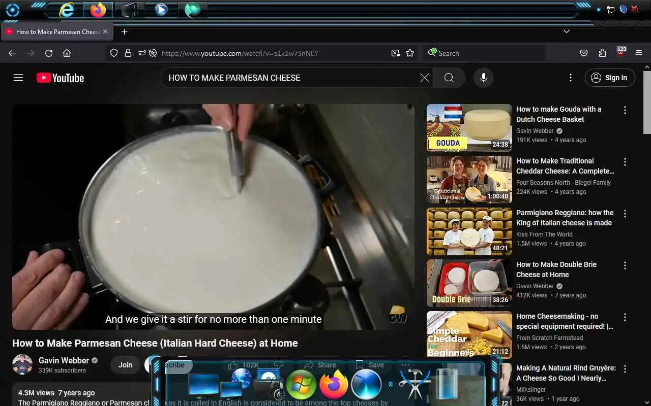Join Gavin Webber's channel

coord(125,364)
